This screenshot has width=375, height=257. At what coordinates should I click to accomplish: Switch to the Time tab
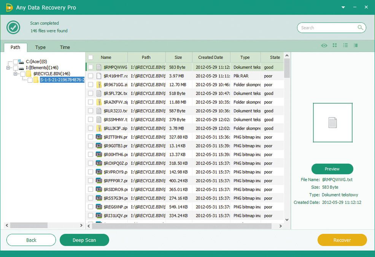pyautogui.click(x=65, y=47)
